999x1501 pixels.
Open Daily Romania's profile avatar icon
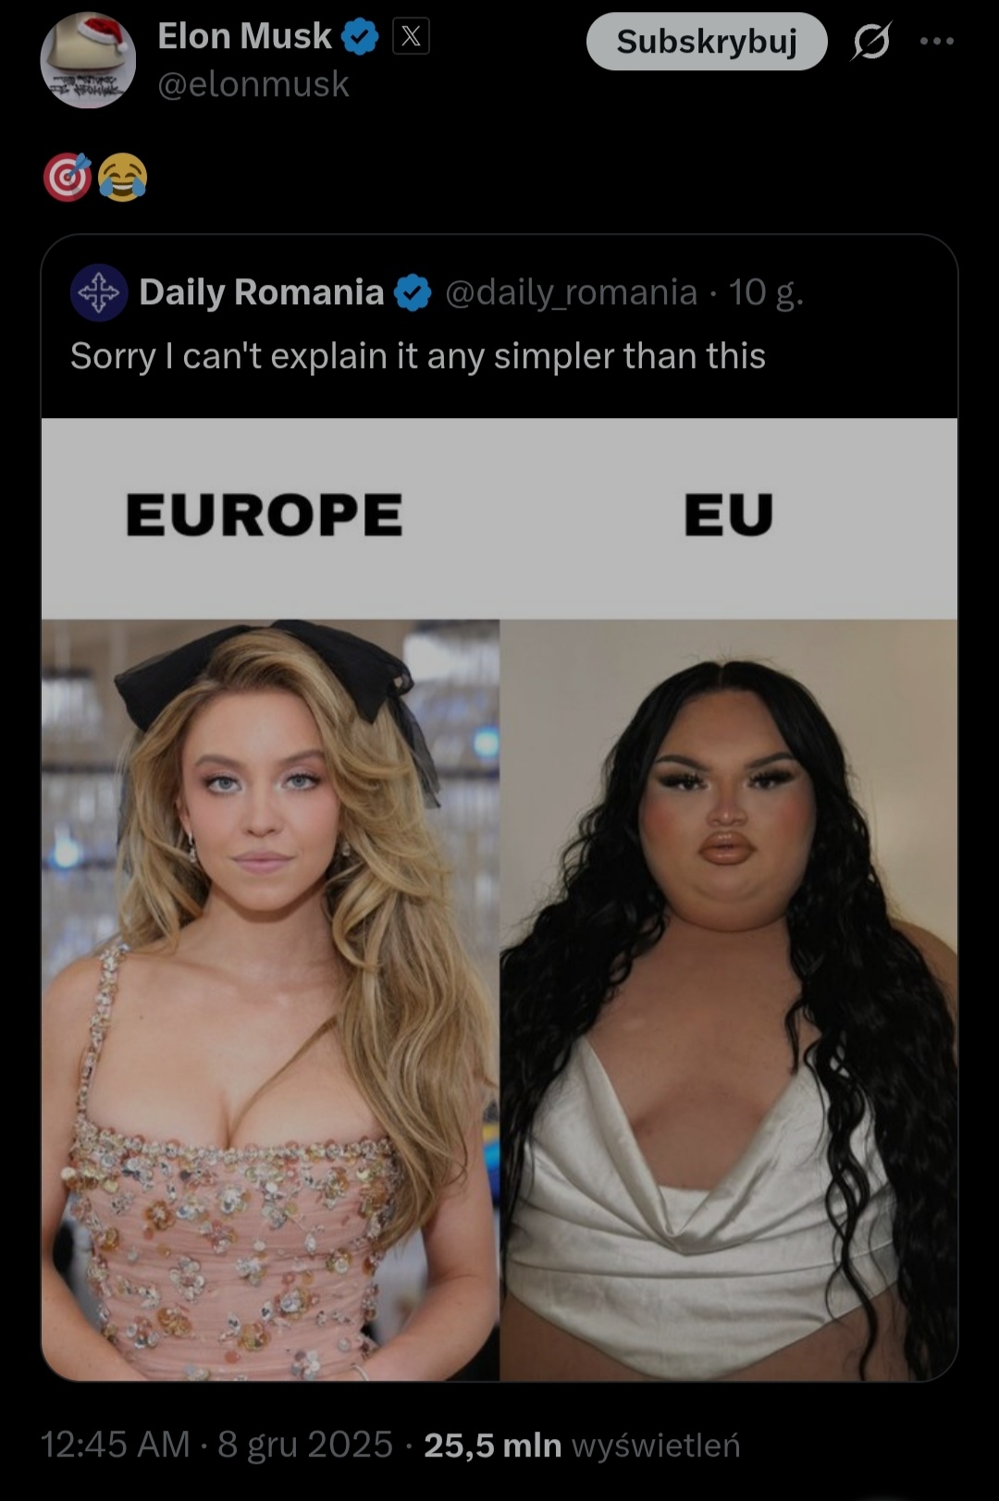tap(99, 293)
